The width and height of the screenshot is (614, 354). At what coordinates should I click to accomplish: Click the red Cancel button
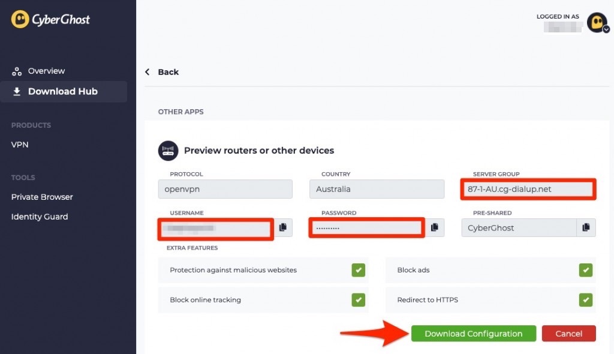point(568,334)
